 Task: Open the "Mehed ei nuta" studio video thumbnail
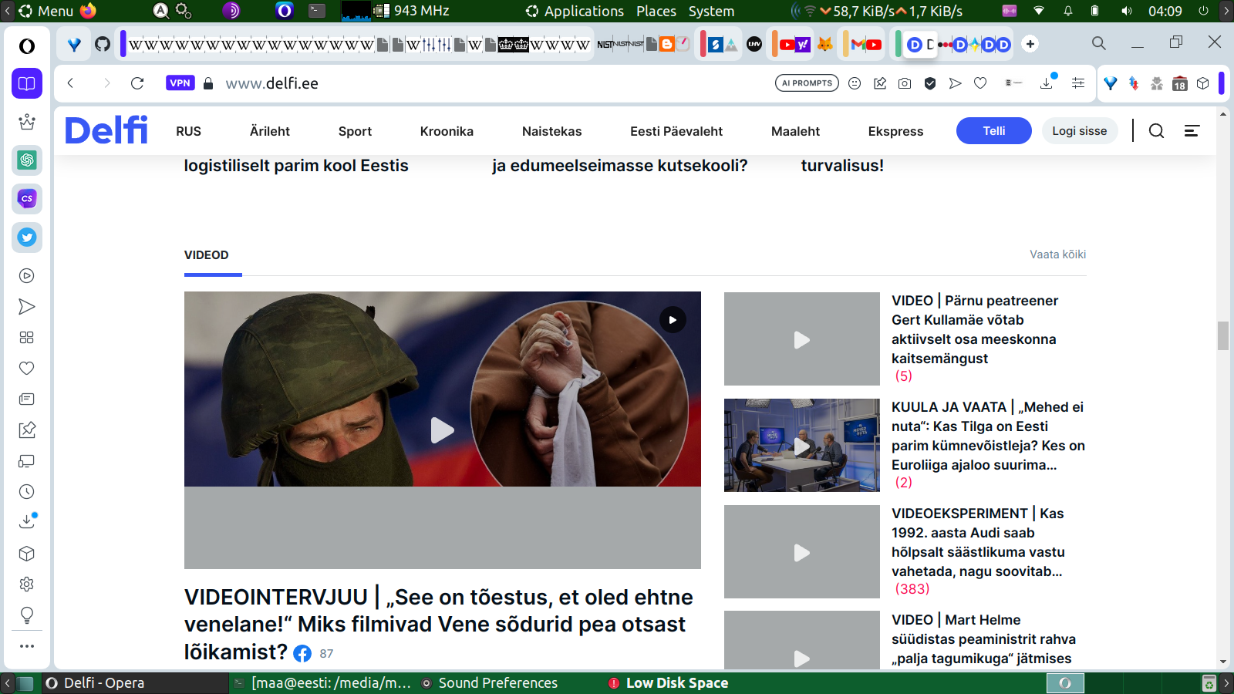point(802,445)
